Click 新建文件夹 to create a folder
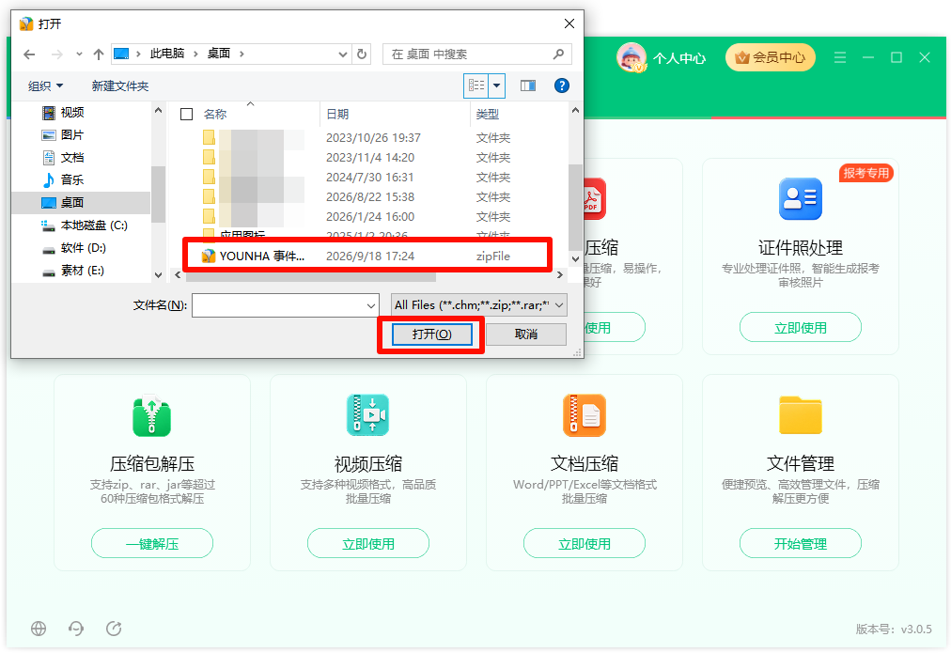951x653 pixels. point(120,86)
